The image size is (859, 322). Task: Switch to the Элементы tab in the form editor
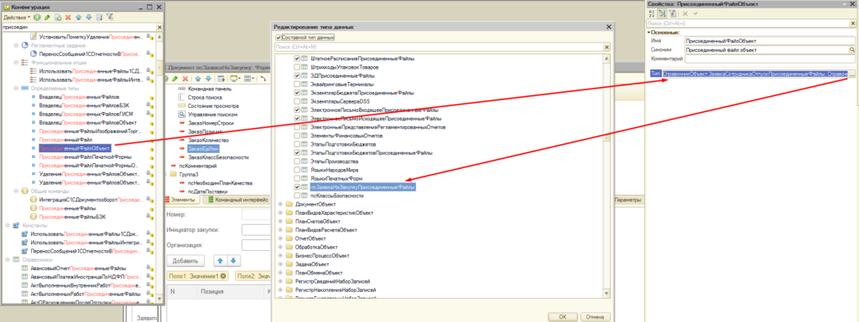pos(183,200)
